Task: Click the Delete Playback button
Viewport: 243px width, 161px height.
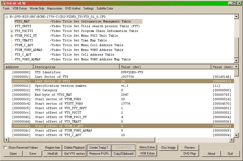Action: [x=75, y=148]
